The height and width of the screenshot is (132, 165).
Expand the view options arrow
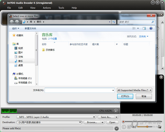[x=138, y=28]
